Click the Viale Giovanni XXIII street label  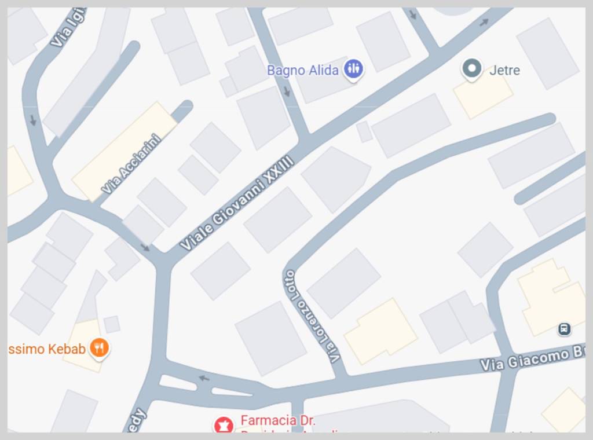pos(237,202)
